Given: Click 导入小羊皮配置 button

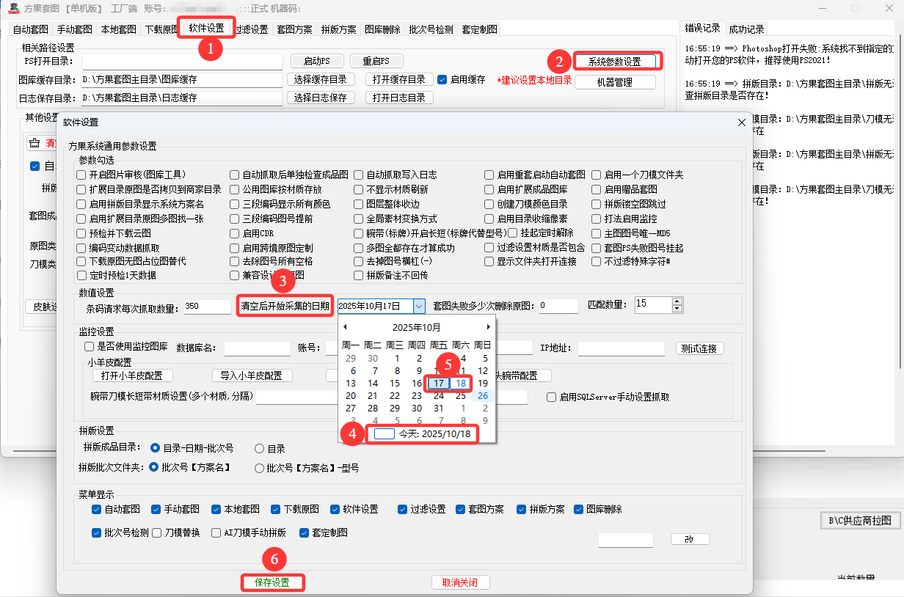Looking at the screenshot, I should (x=252, y=376).
